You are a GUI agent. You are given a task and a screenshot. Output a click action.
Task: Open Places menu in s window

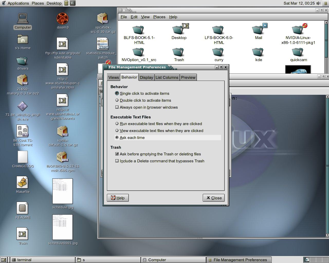pyautogui.click(x=159, y=17)
